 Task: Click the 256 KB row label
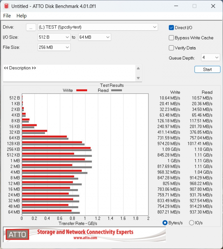(13, 149)
